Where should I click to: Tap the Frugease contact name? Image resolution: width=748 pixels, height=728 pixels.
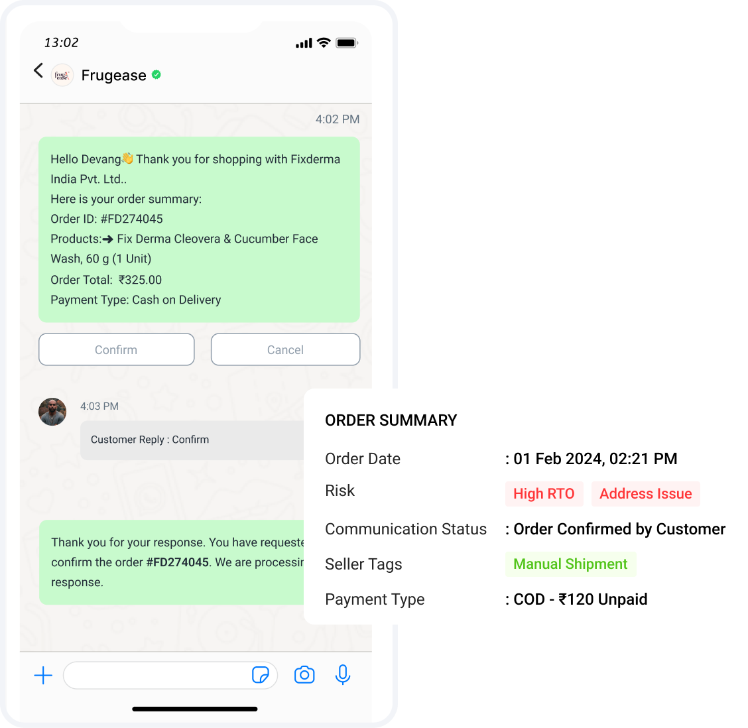[x=113, y=76]
